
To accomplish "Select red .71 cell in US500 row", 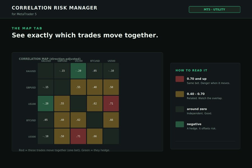I will coord(78,136).
